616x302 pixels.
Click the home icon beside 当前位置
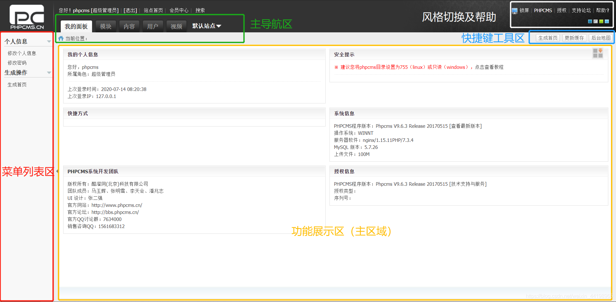[x=61, y=38]
